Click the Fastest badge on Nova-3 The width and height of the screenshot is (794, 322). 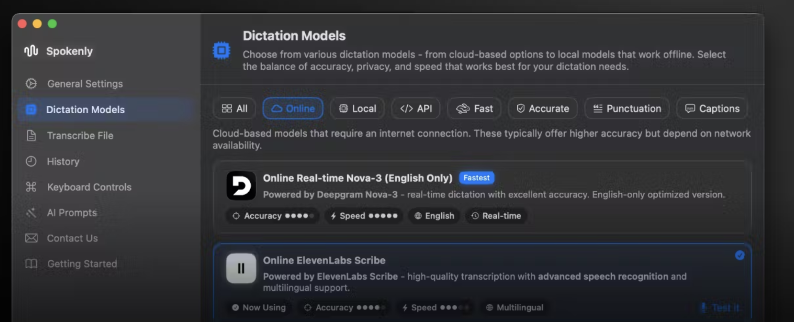(476, 178)
